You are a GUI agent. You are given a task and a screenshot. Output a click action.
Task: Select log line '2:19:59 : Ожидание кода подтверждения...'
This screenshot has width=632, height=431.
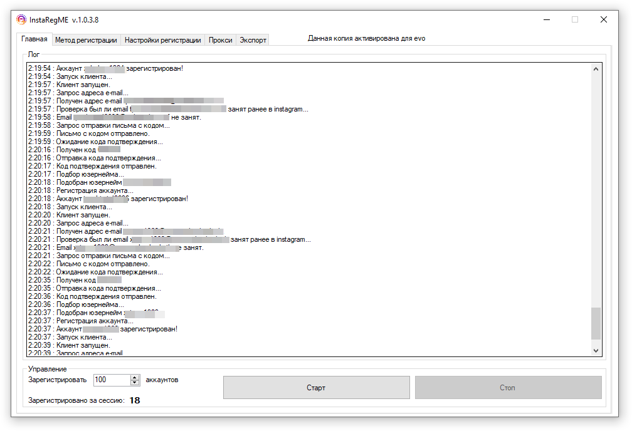pos(95,142)
